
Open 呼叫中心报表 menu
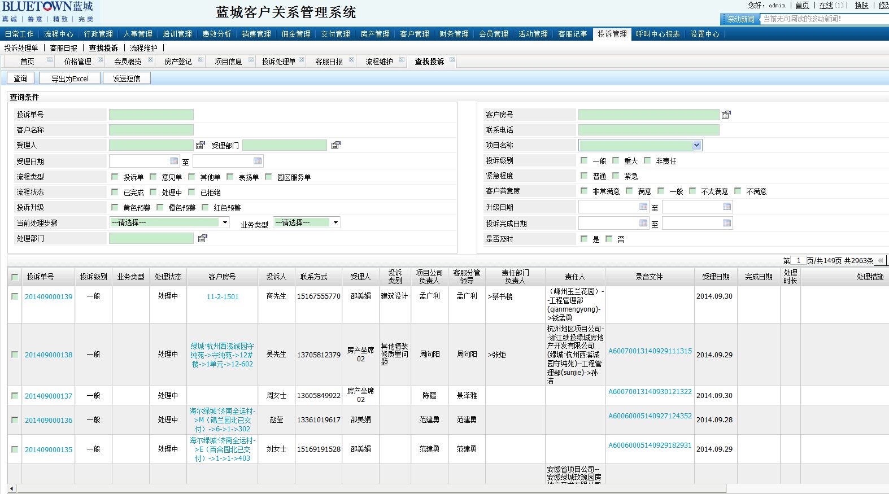coord(658,34)
